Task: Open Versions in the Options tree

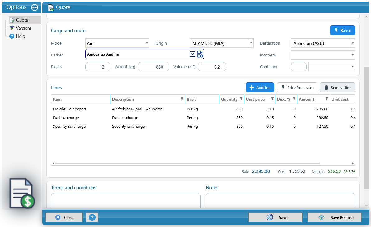Action: (24, 28)
